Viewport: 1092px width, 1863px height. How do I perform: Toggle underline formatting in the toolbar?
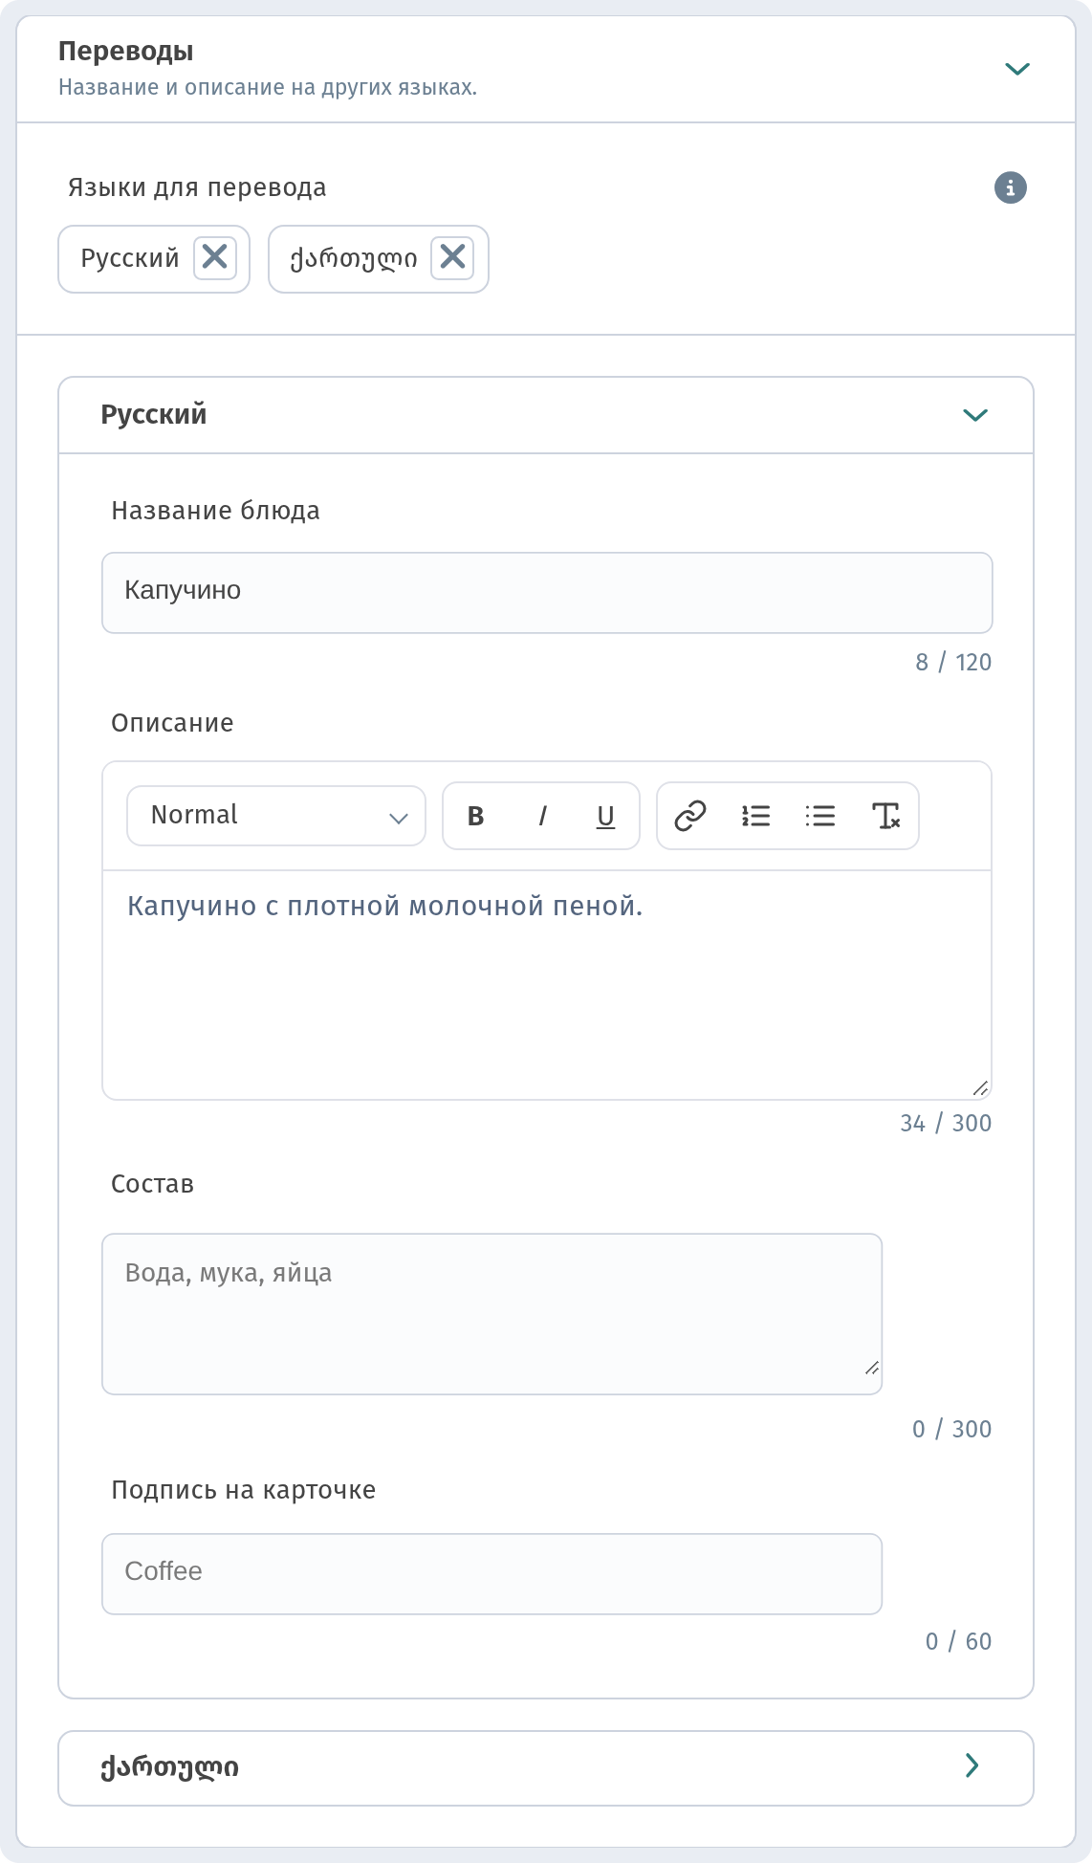[605, 816]
